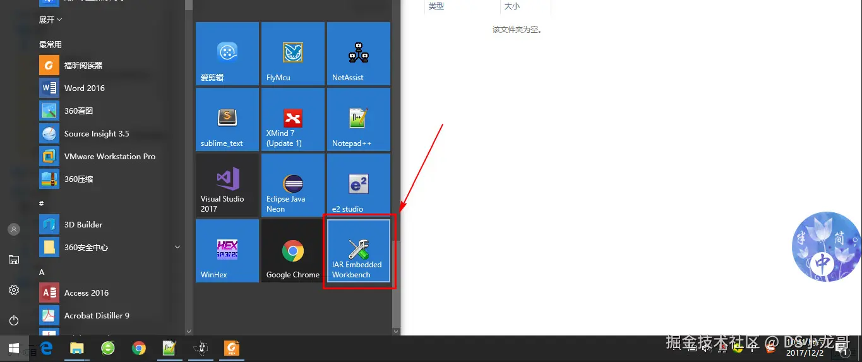Image resolution: width=862 pixels, height=362 pixels.
Task: Launch the 爱剪辑 video editor tile
Action: 227,54
